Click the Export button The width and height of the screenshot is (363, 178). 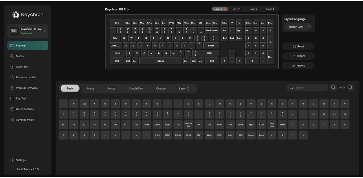pos(298,56)
